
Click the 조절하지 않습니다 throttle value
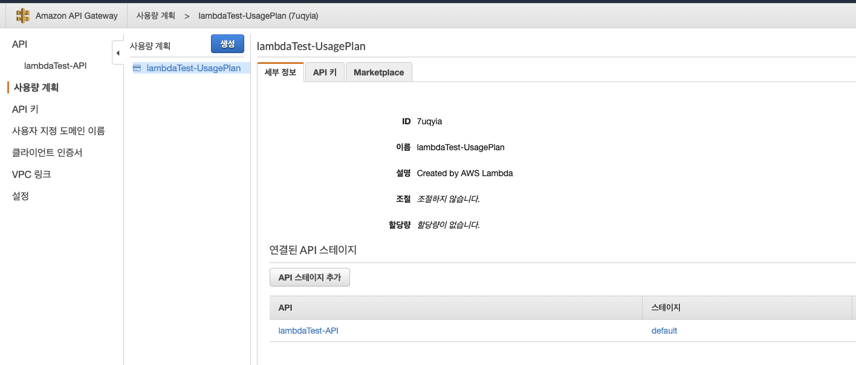(x=448, y=199)
